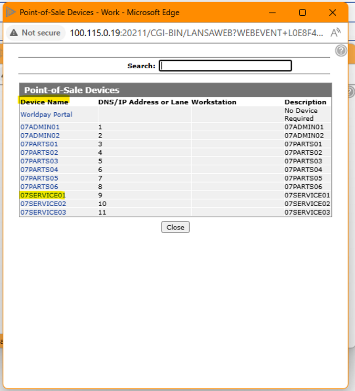355x391 pixels.
Task: Open the Worldpay Portal device link
Action: coord(46,114)
